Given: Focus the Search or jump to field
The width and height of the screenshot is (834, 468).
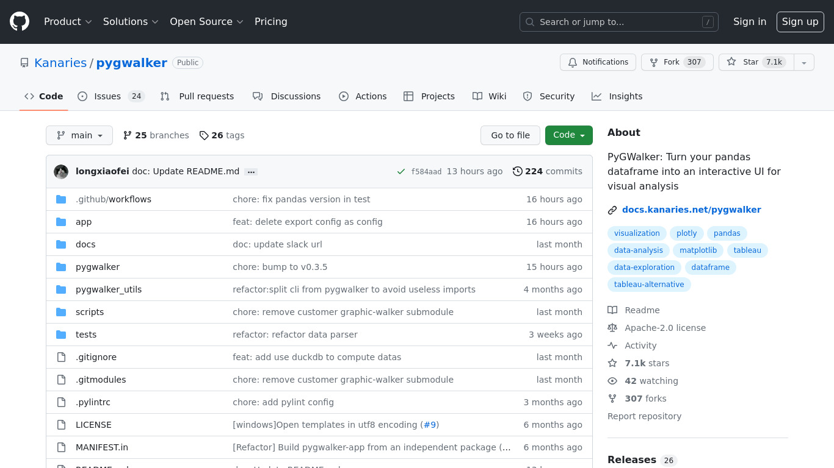Looking at the screenshot, I should coord(619,22).
